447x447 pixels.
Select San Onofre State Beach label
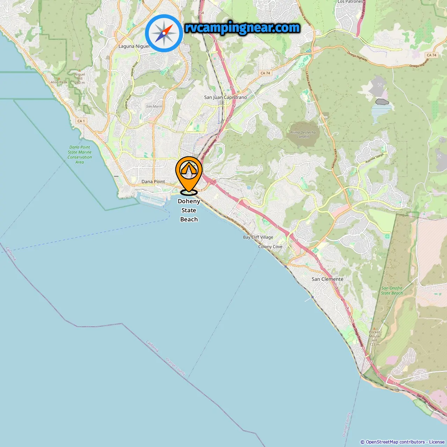(392, 291)
